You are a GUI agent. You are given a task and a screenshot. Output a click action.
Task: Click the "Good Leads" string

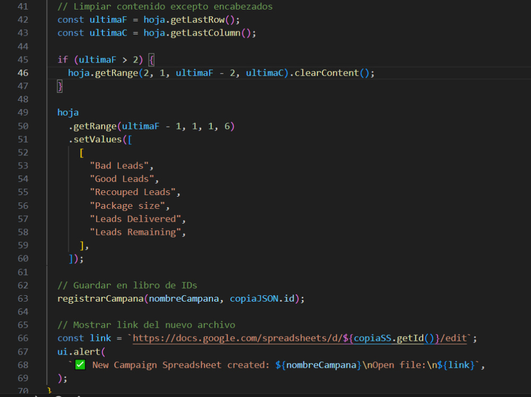122,179
